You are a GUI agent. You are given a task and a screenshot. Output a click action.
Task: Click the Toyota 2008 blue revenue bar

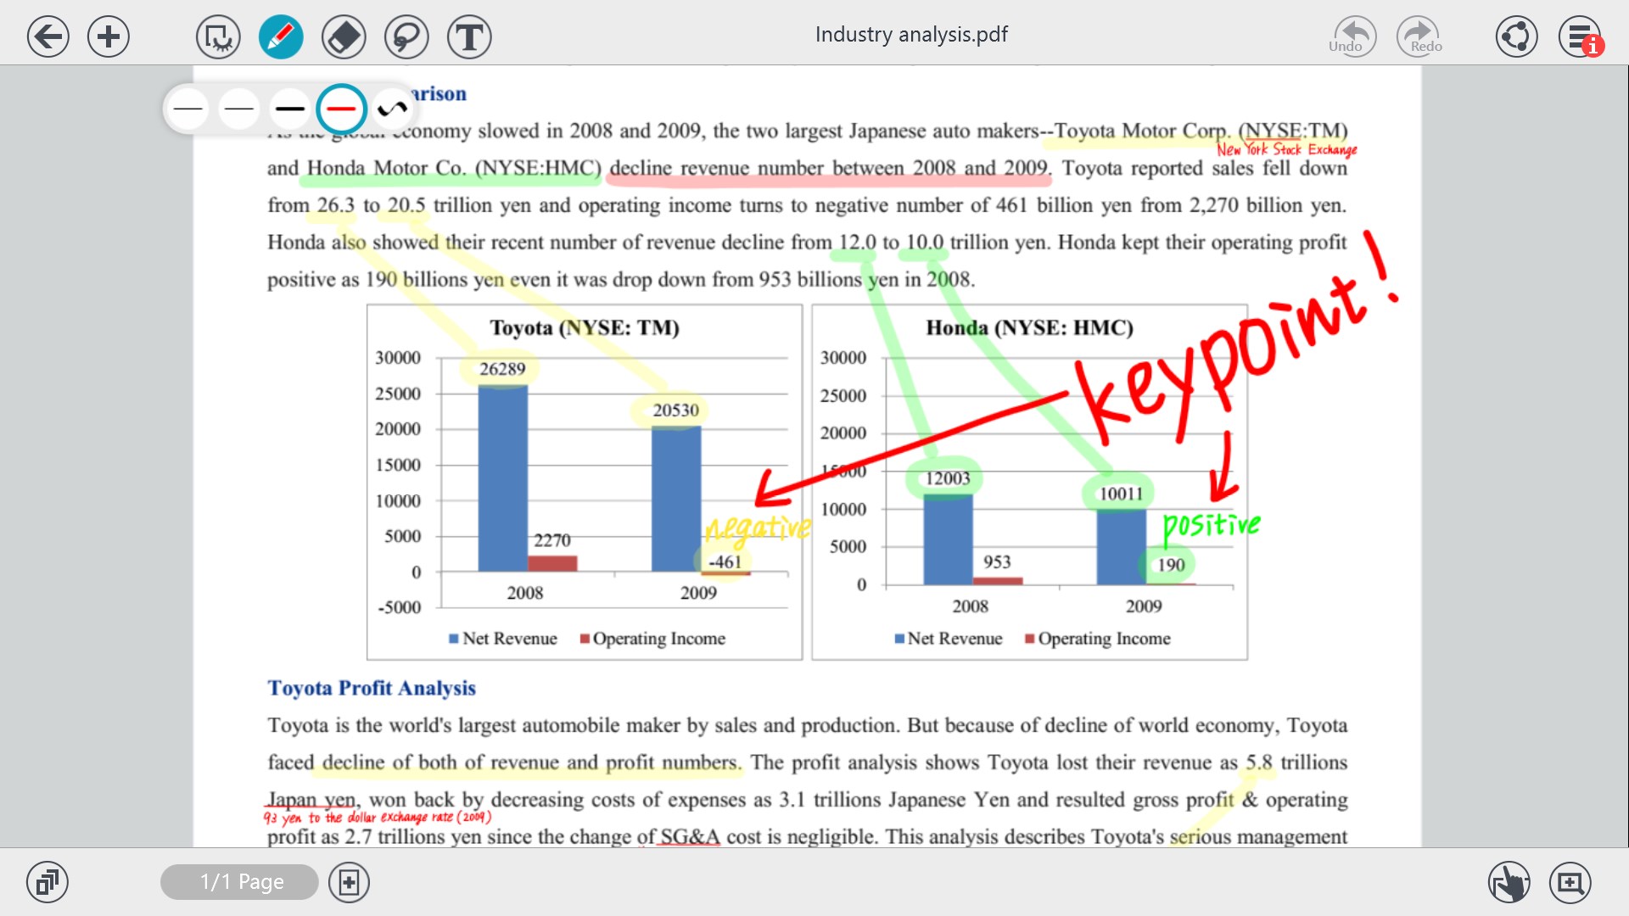click(502, 478)
